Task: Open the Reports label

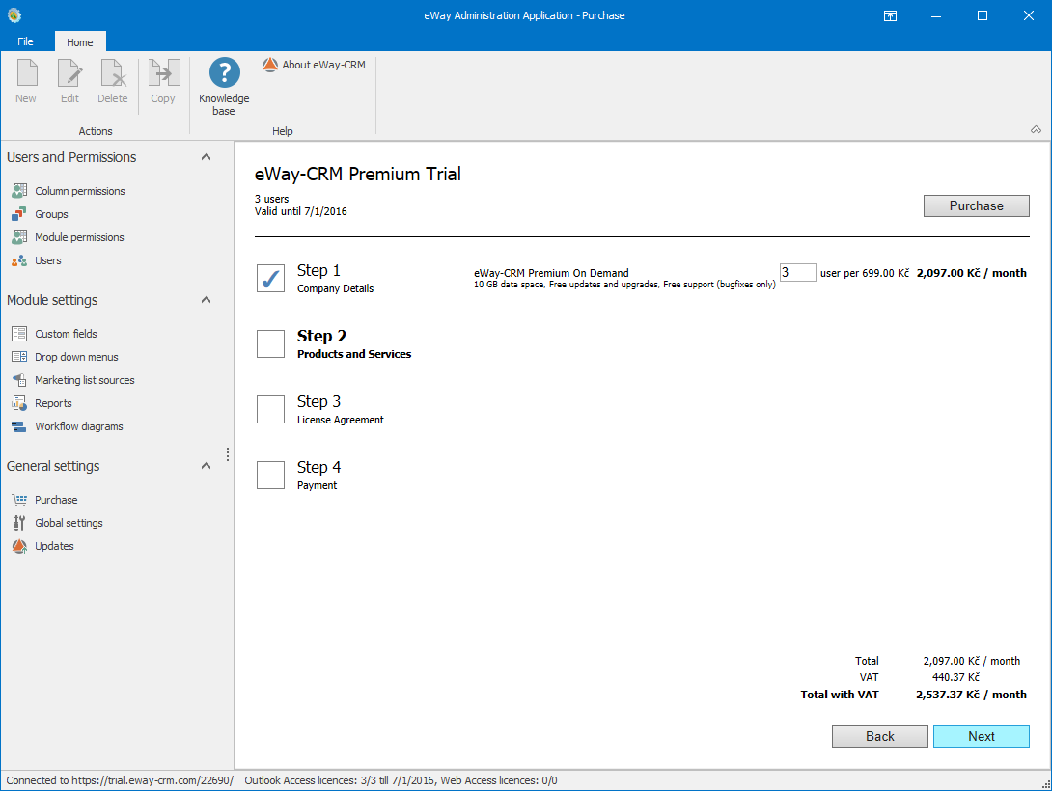Action: (x=53, y=403)
